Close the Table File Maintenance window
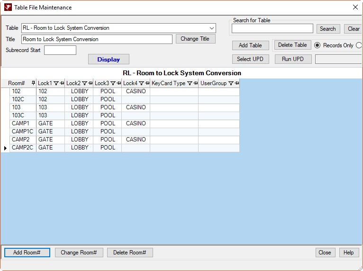Image resolution: width=363 pixels, height=271 pixels. pyautogui.click(x=355, y=8)
